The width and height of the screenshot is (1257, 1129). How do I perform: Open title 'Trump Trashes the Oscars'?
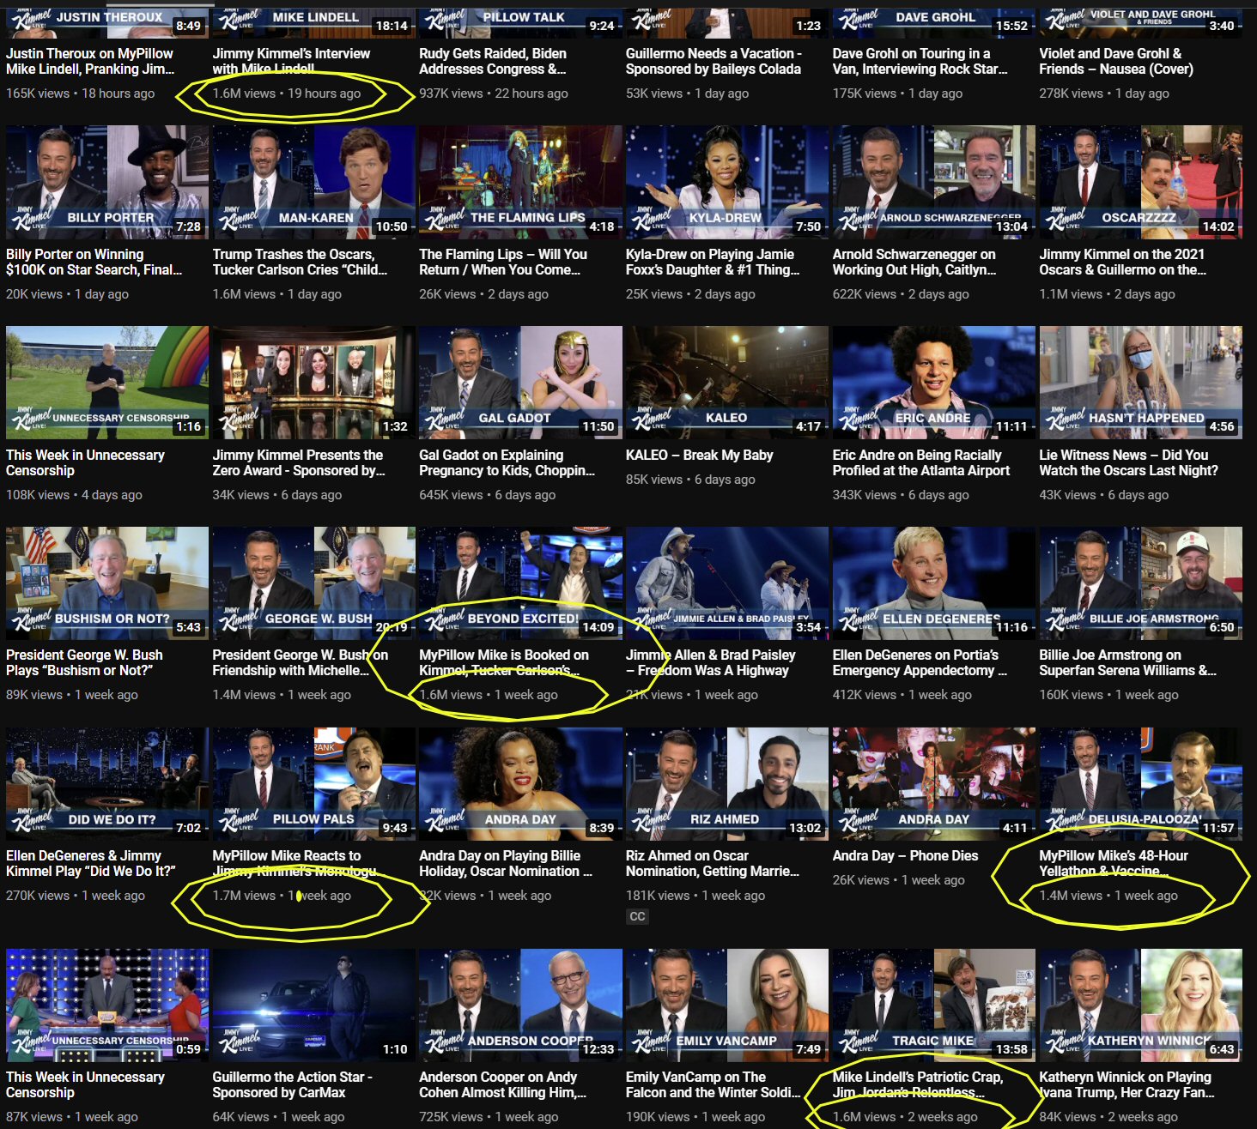[x=301, y=262]
